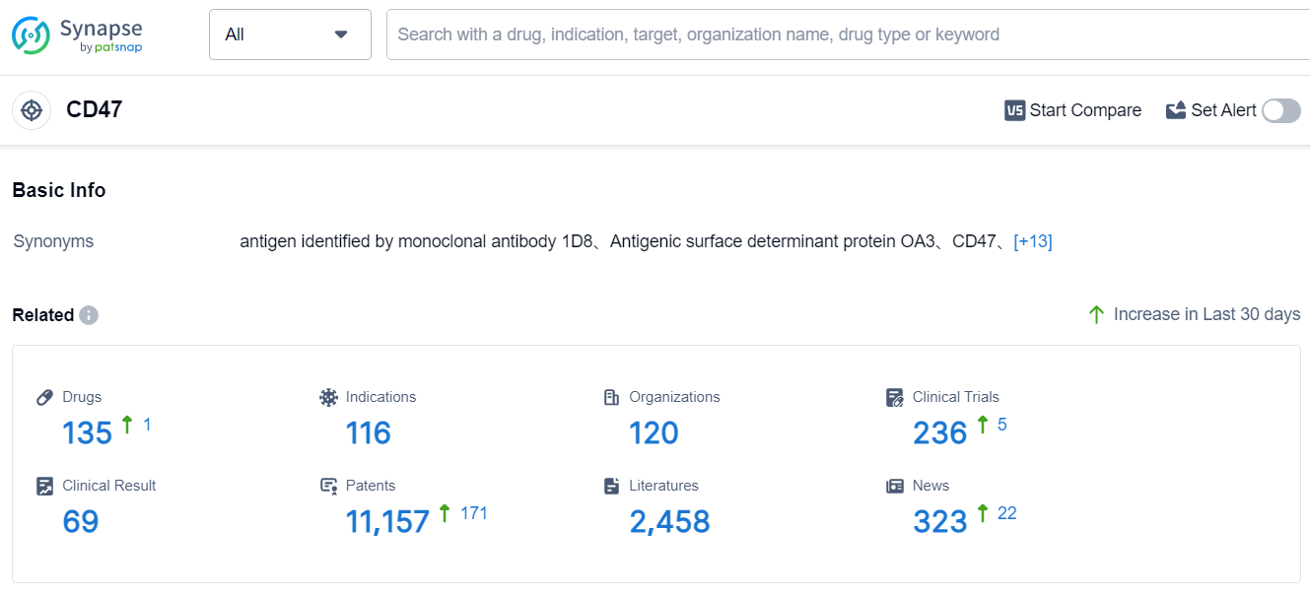Click the Patents certificate icon

point(328,486)
